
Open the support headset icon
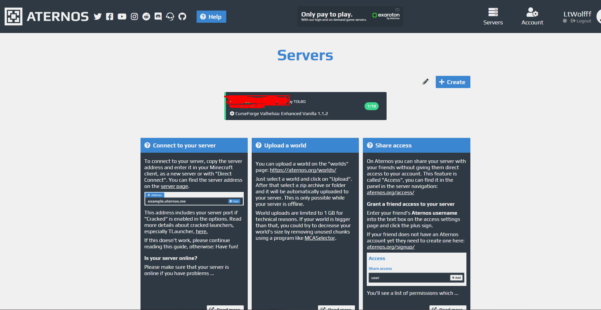[170, 16]
